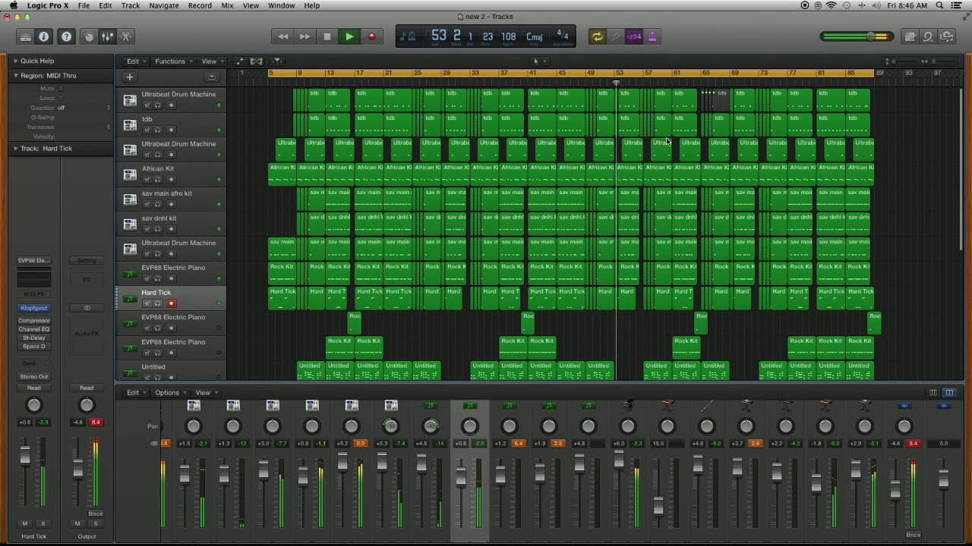972x546 pixels.
Task: Start recording with the red Record button
Action: [371, 36]
